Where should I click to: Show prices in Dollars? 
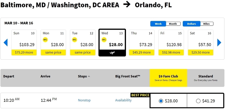pos(191,24)
